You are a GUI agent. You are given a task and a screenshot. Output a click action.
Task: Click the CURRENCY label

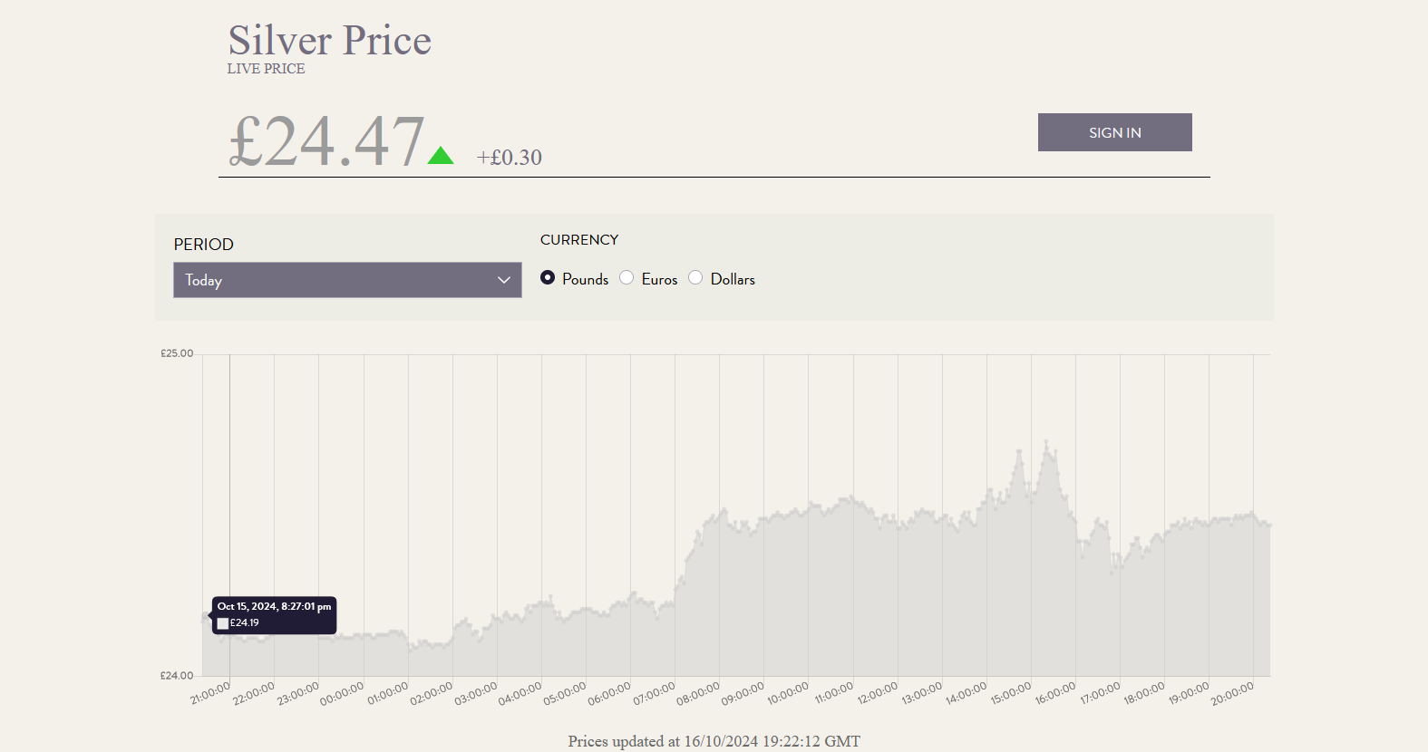[x=579, y=240]
